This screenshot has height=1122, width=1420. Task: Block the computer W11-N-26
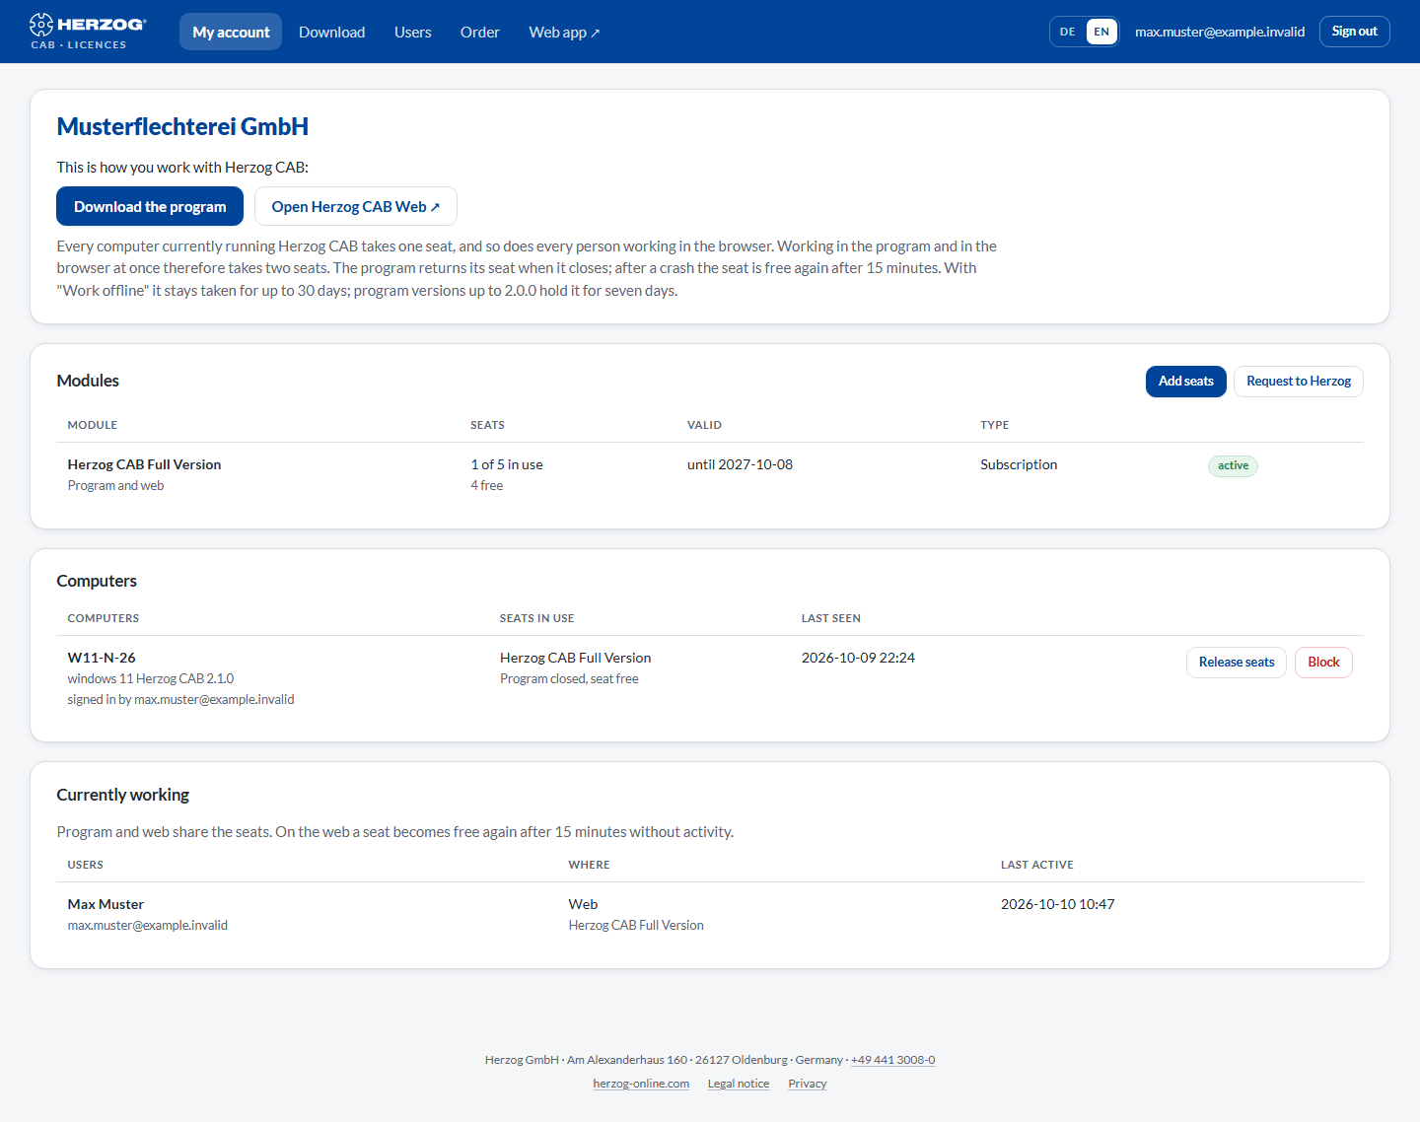point(1323,663)
